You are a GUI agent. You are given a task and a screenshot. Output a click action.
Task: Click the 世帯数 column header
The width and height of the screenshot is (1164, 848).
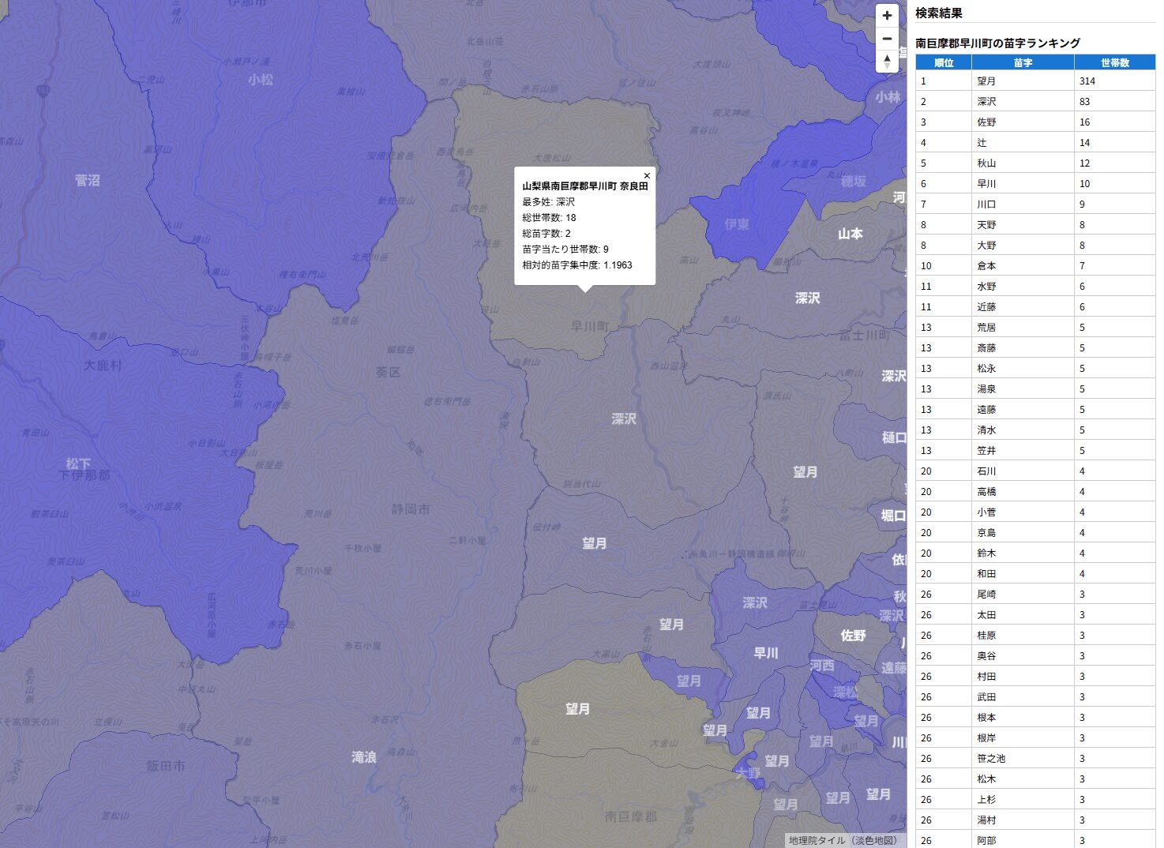click(x=1114, y=62)
